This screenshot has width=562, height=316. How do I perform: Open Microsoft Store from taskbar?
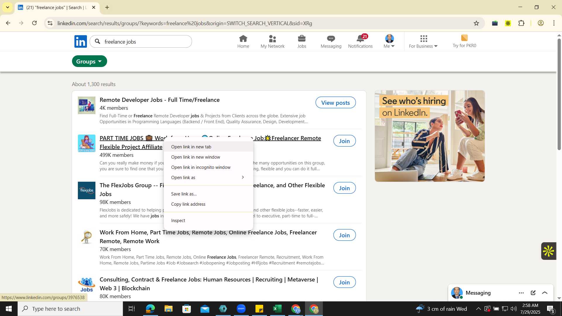pyautogui.click(x=186, y=309)
